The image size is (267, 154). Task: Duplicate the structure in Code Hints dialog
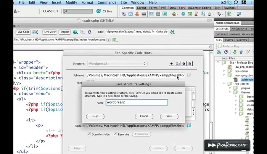[177, 64]
